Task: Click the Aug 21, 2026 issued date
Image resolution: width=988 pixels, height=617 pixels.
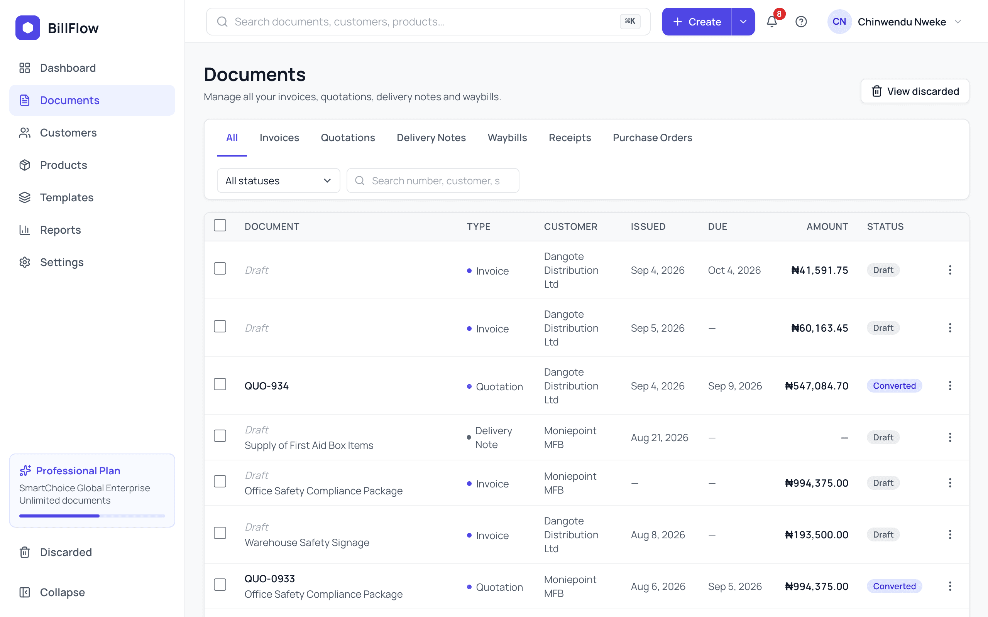Action: tap(659, 437)
